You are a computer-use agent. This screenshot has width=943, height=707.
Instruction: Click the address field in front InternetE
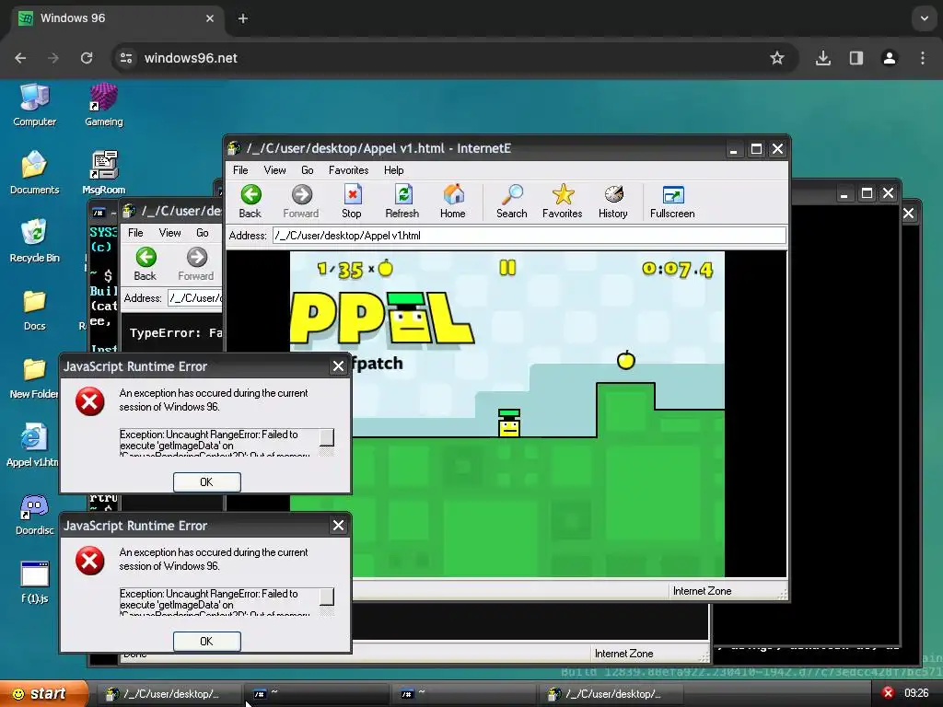tap(530, 236)
